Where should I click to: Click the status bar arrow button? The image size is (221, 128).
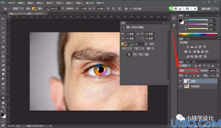51,126
